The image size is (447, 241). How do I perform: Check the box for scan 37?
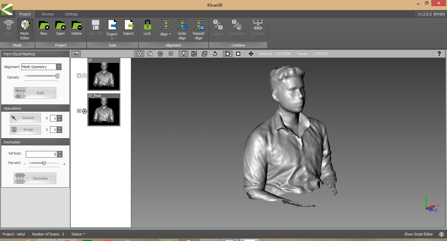tap(79, 76)
